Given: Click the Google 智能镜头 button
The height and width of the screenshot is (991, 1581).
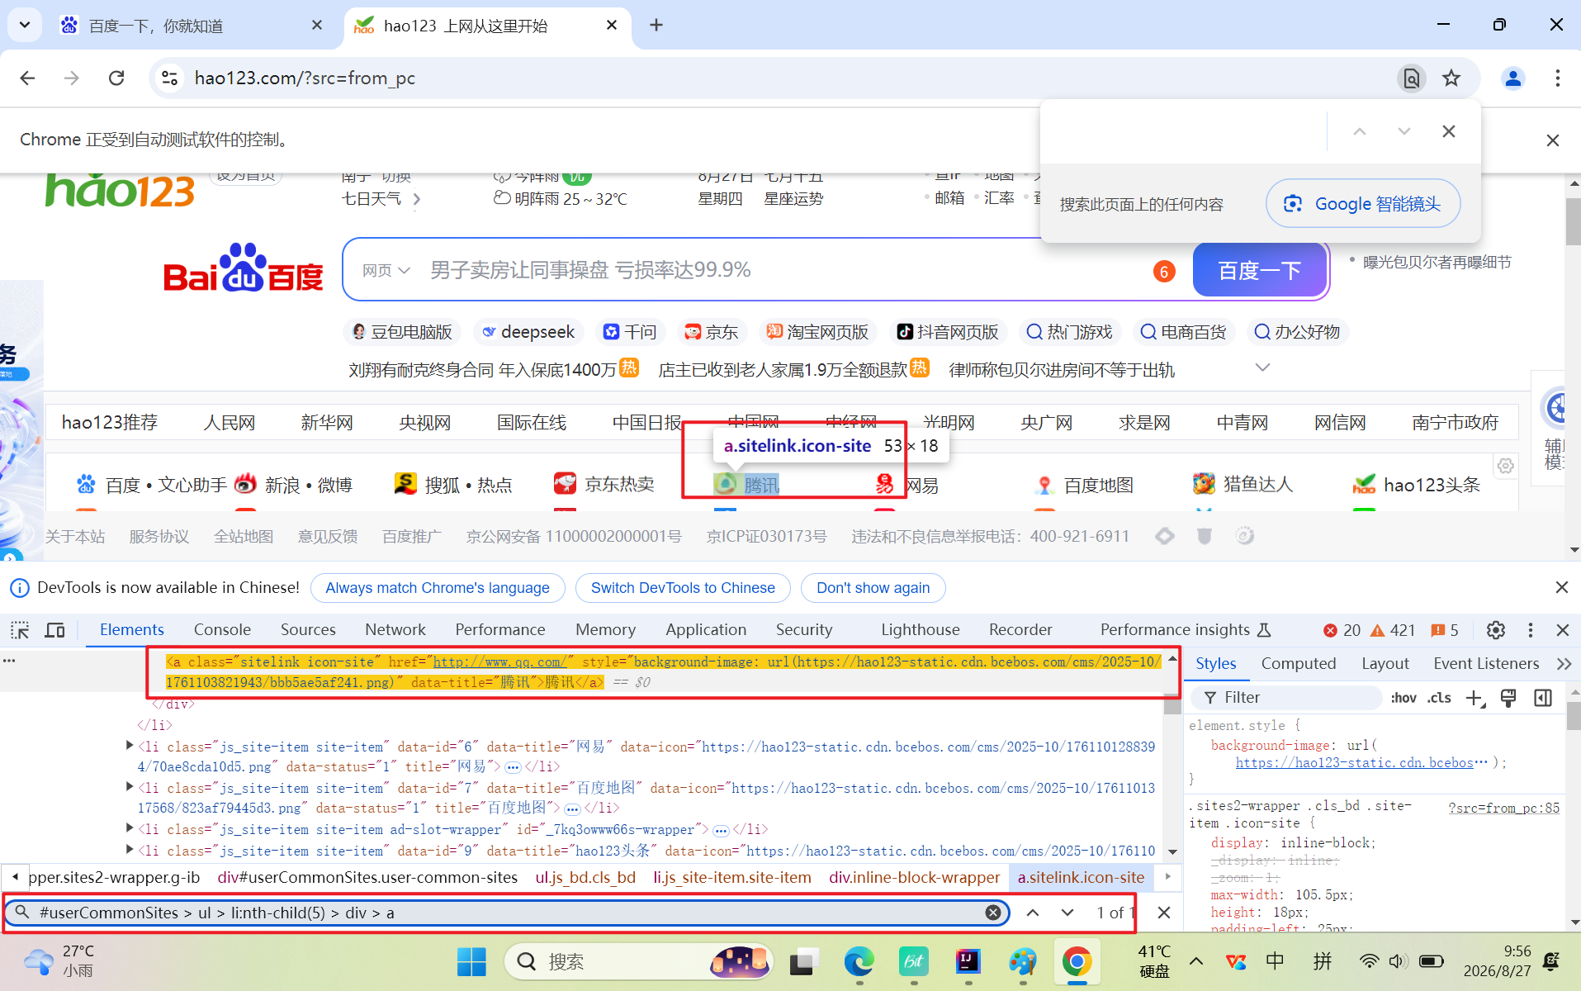Looking at the screenshot, I should pos(1363,203).
